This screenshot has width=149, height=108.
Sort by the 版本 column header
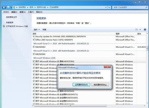(x=139, y=34)
